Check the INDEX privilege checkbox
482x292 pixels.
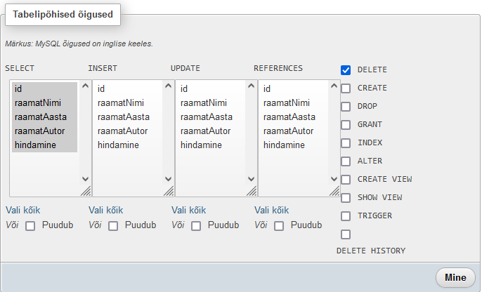tap(346, 143)
